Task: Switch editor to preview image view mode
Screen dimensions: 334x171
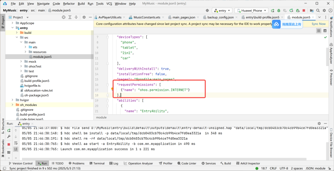Action: [325, 31]
